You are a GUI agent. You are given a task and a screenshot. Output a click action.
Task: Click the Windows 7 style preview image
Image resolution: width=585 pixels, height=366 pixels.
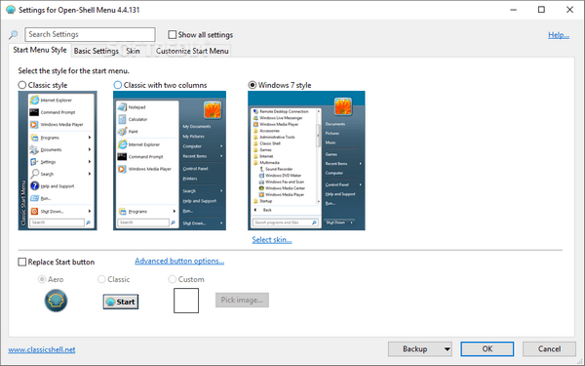click(x=306, y=161)
